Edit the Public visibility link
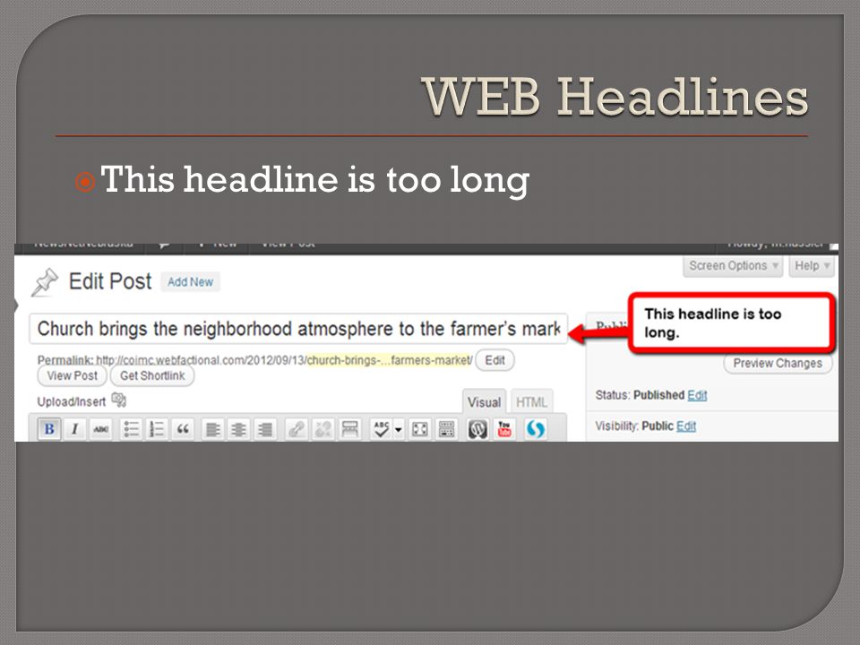The height and width of the screenshot is (645, 860). pos(685,426)
